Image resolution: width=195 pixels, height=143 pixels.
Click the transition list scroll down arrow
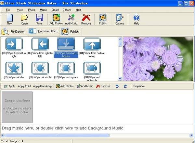click(120, 78)
